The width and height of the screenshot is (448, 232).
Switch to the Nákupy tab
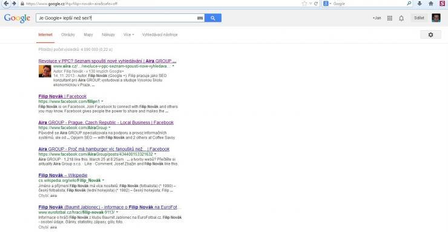[108, 35]
